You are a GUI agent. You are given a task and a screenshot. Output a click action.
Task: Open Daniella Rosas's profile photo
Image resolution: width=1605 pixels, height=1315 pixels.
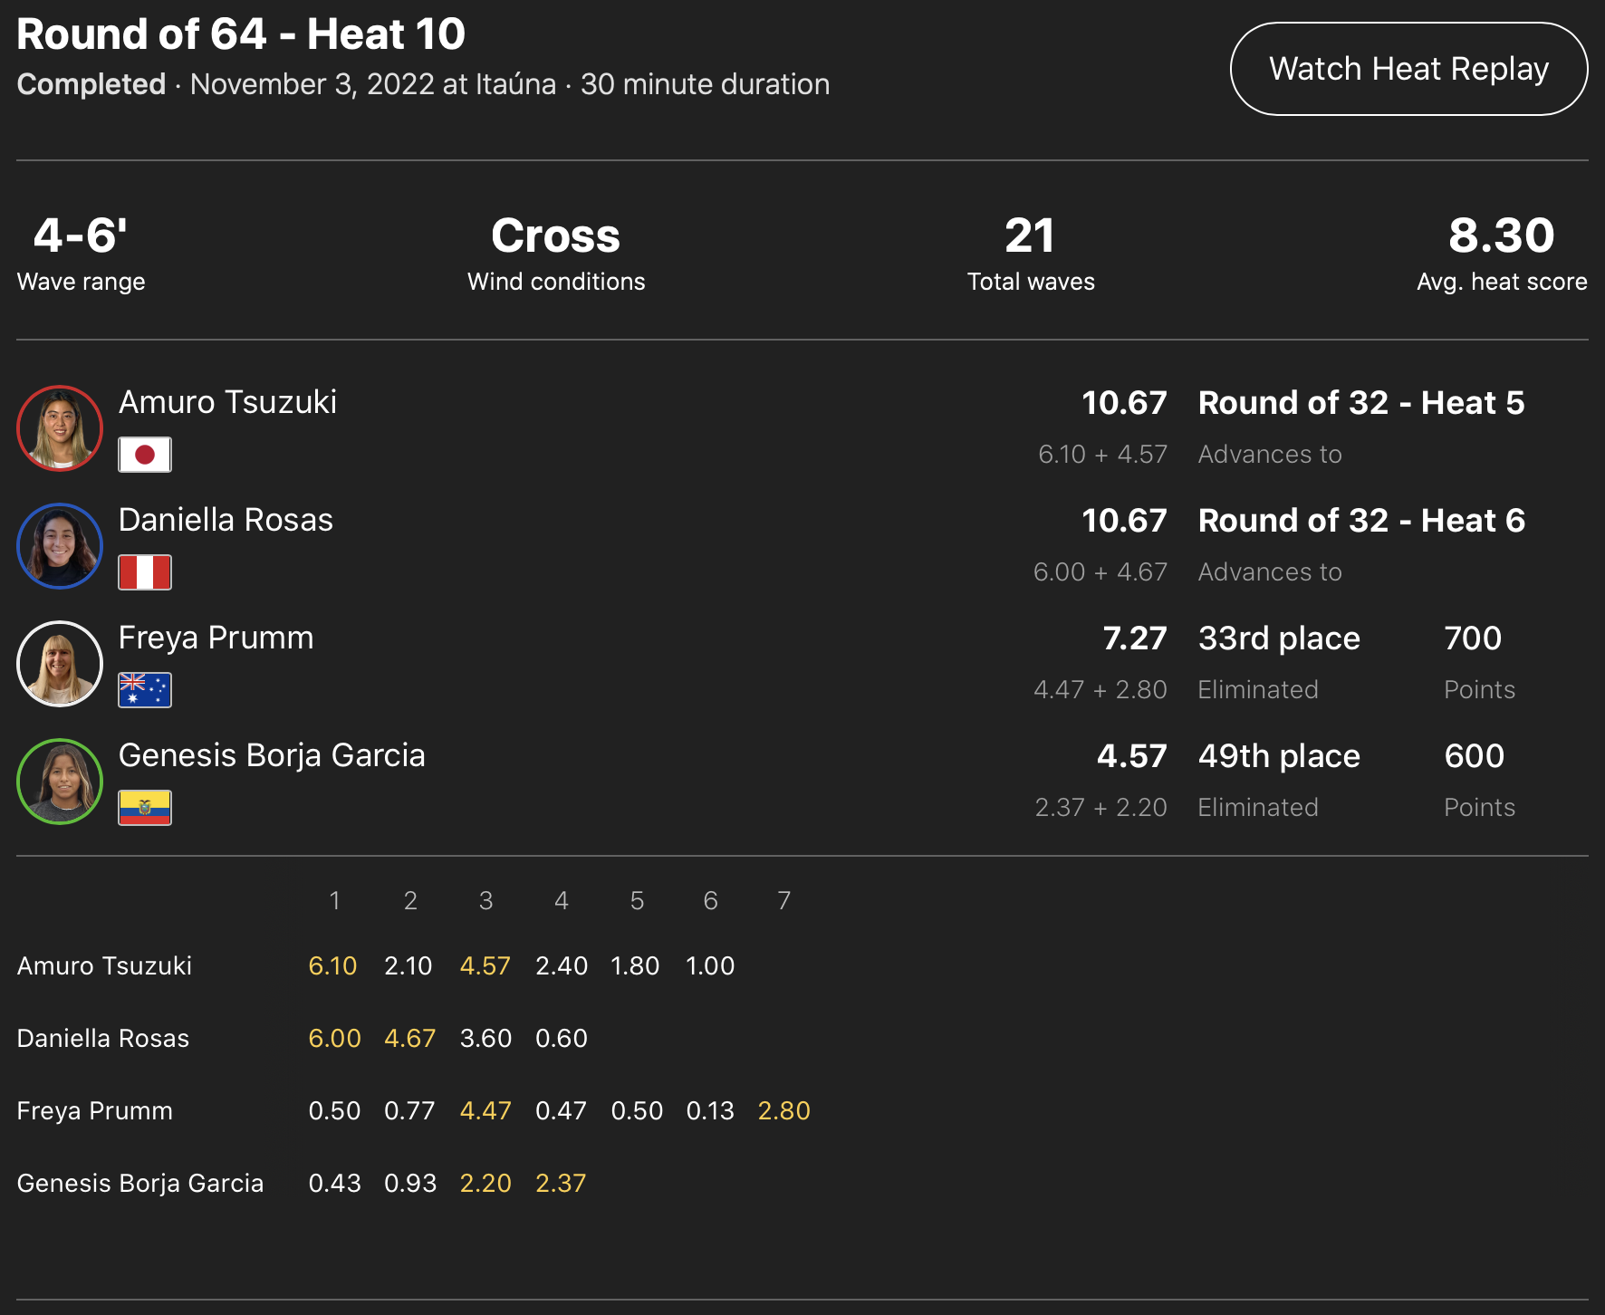point(60,546)
